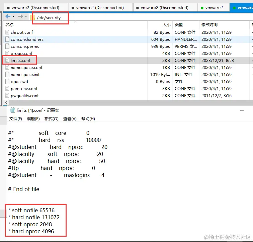The image size is (253, 242).
Task: Click the '#@student - maxlogins 4' line
Action: click(57, 175)
